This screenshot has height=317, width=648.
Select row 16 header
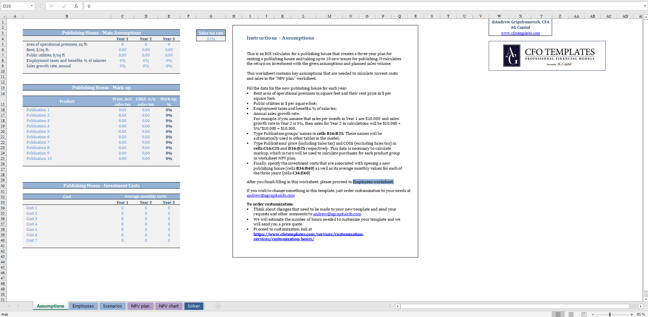[3, 110]
